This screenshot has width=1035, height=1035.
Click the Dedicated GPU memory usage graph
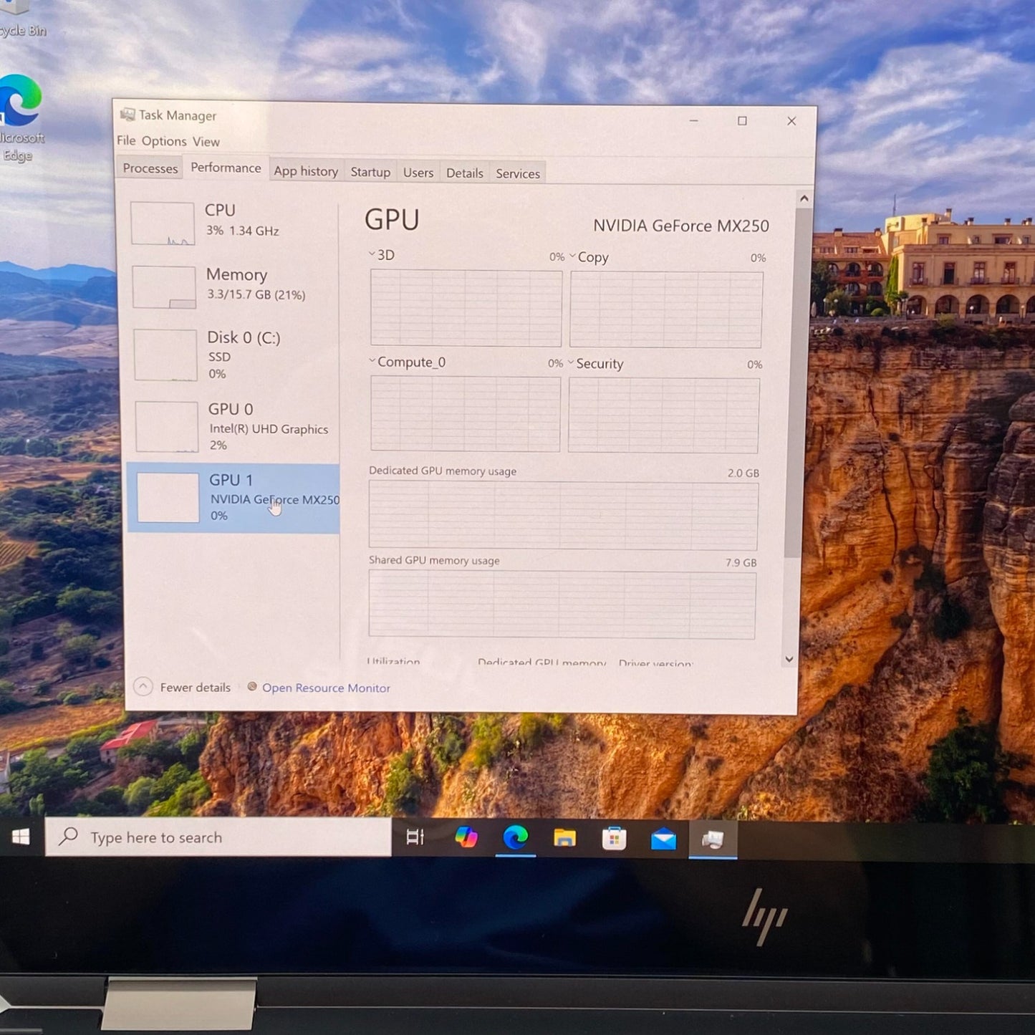[x=564, y=516]
